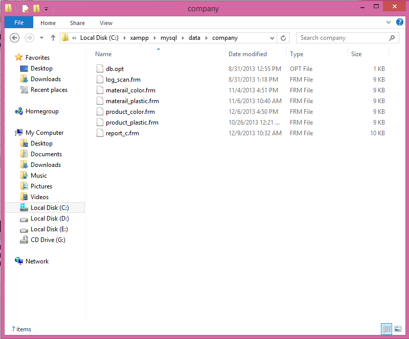Open Videos folder in navigation pane
The height and width of the screenshot is (339, 409).
(x=39, y=197)
